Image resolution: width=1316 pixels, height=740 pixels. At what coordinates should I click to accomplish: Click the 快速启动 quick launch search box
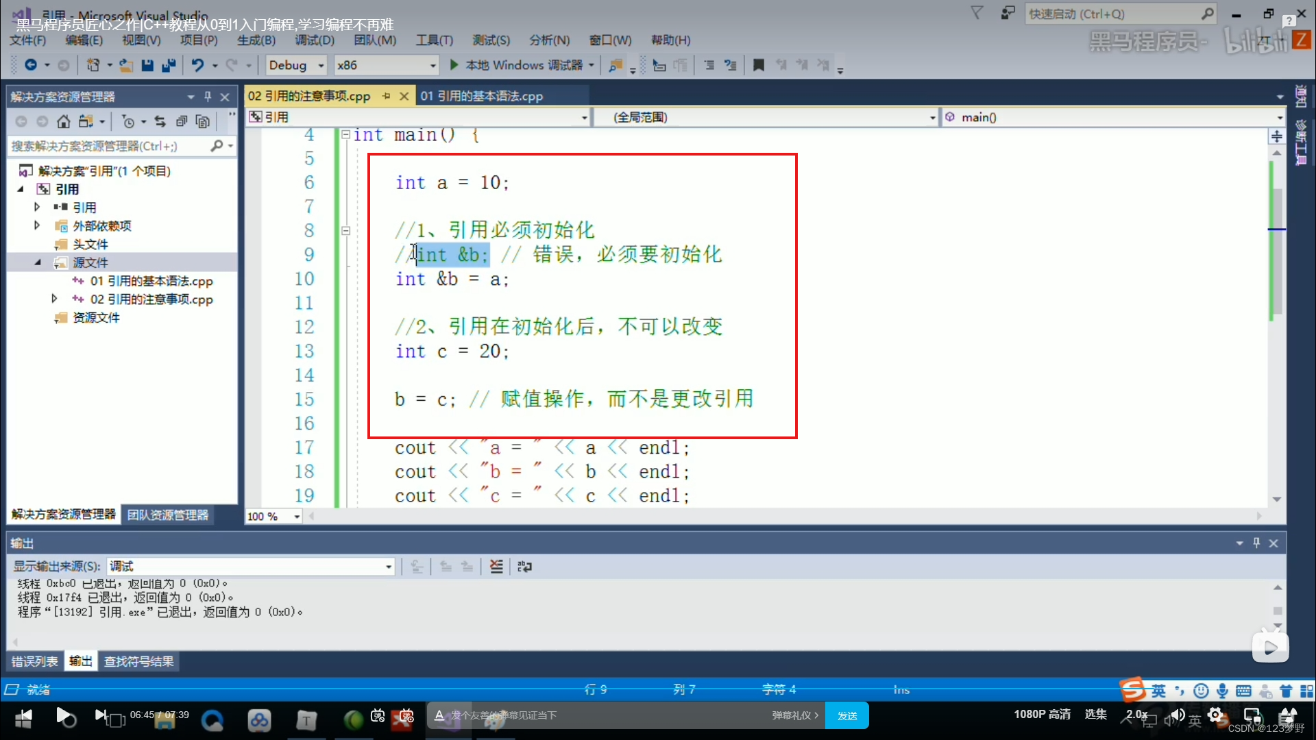1120,14
